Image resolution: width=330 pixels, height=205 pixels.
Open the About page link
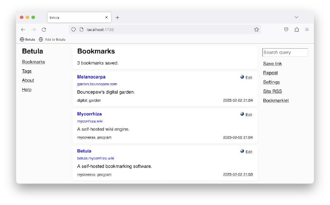[x=28, y=80]
